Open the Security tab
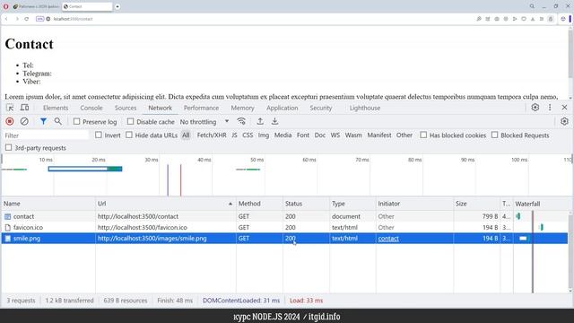This screenshot has height=323, width=574. pos(321,108)
